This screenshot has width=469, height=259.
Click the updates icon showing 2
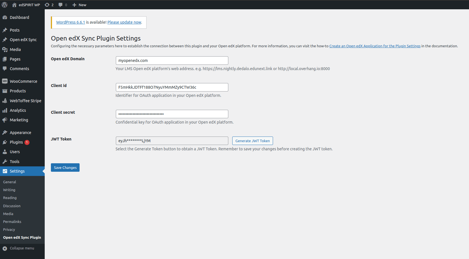(x=47, y=5)
